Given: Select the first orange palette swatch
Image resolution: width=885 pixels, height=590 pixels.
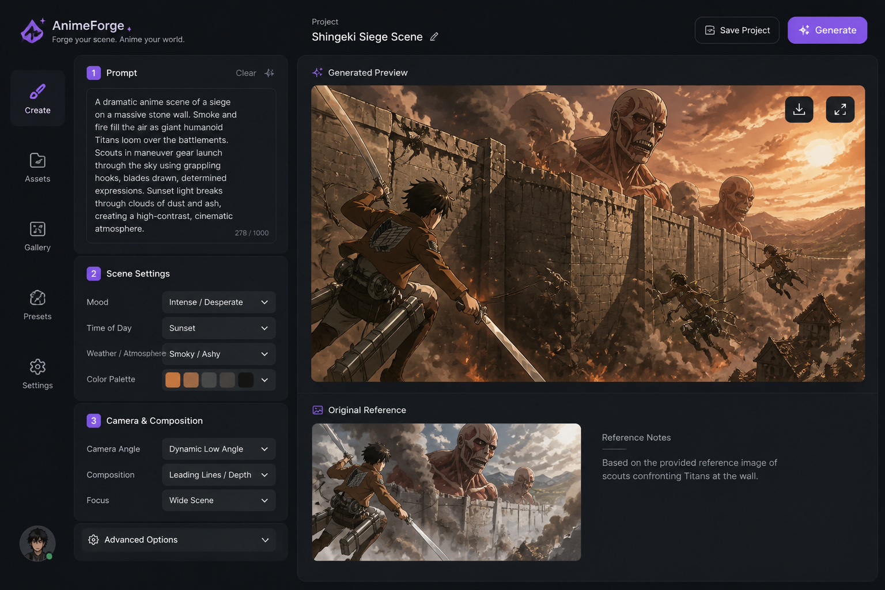Looking at the screenshot, I should tap(173, 380).
